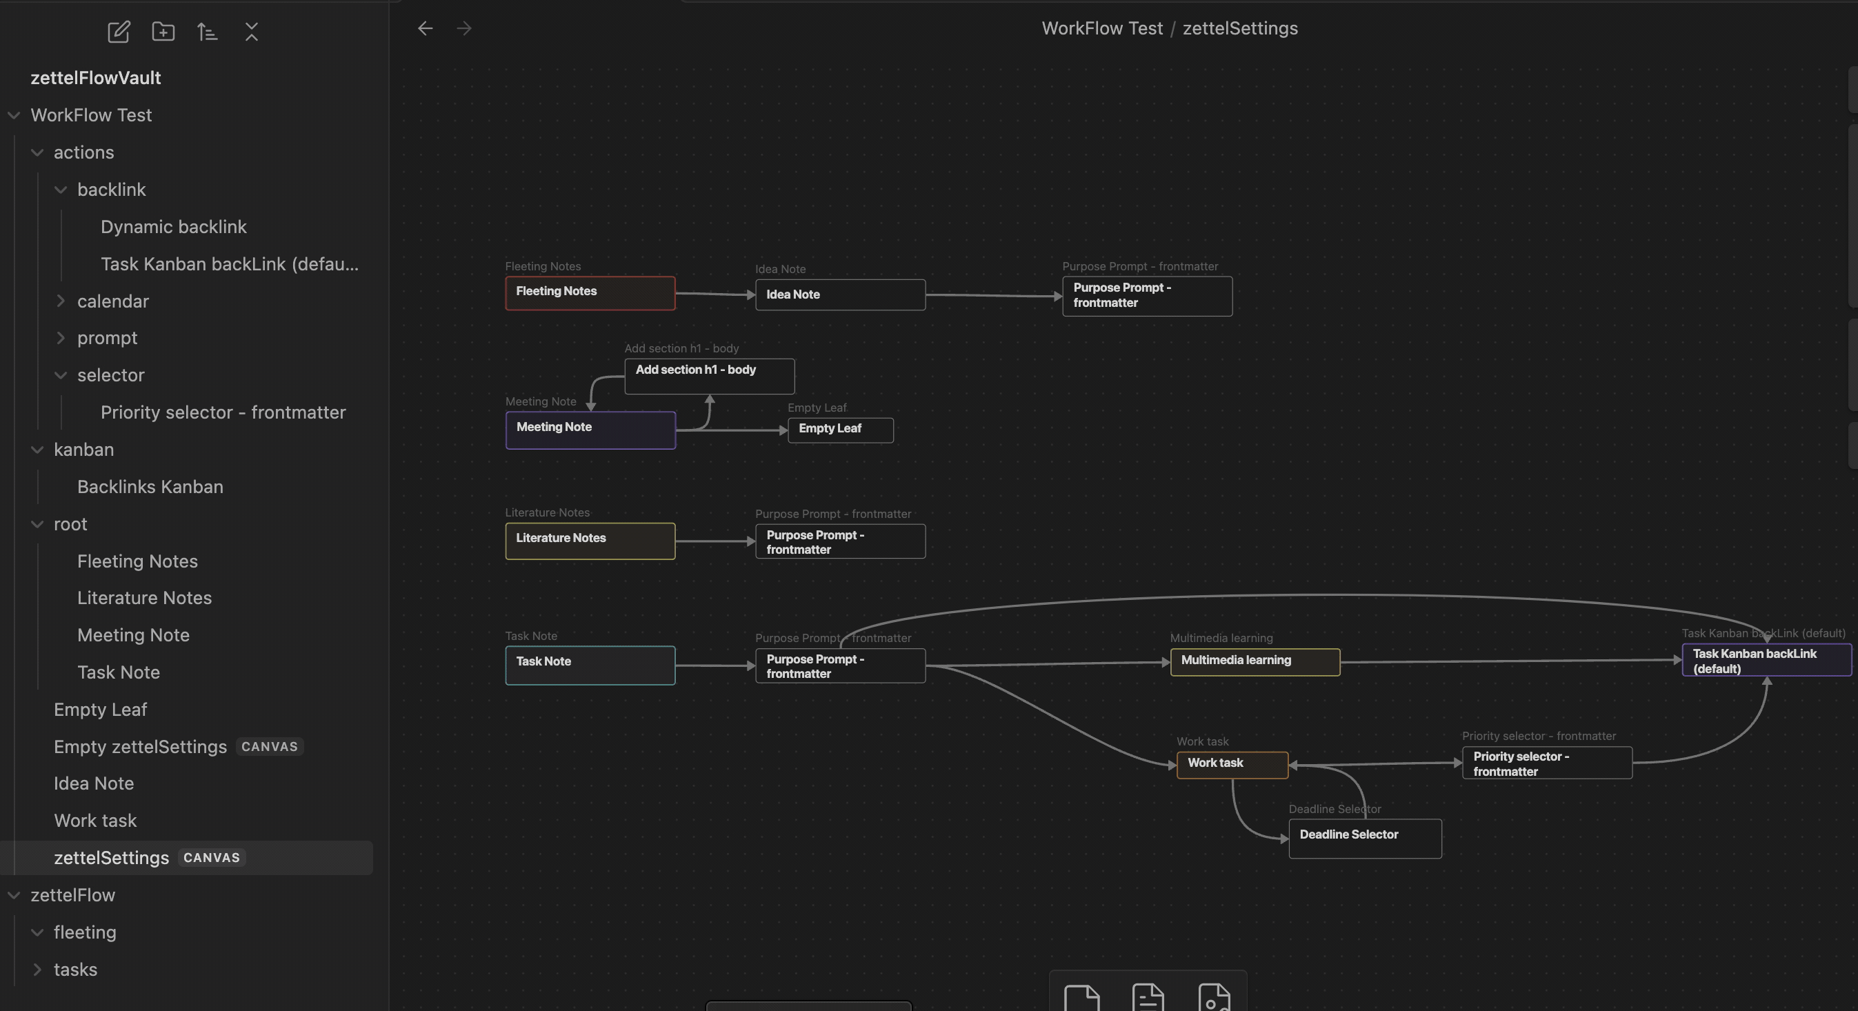Screen dimensions: 1858x1011
Task: Click the new folder icon
Action: click(163, 32)
